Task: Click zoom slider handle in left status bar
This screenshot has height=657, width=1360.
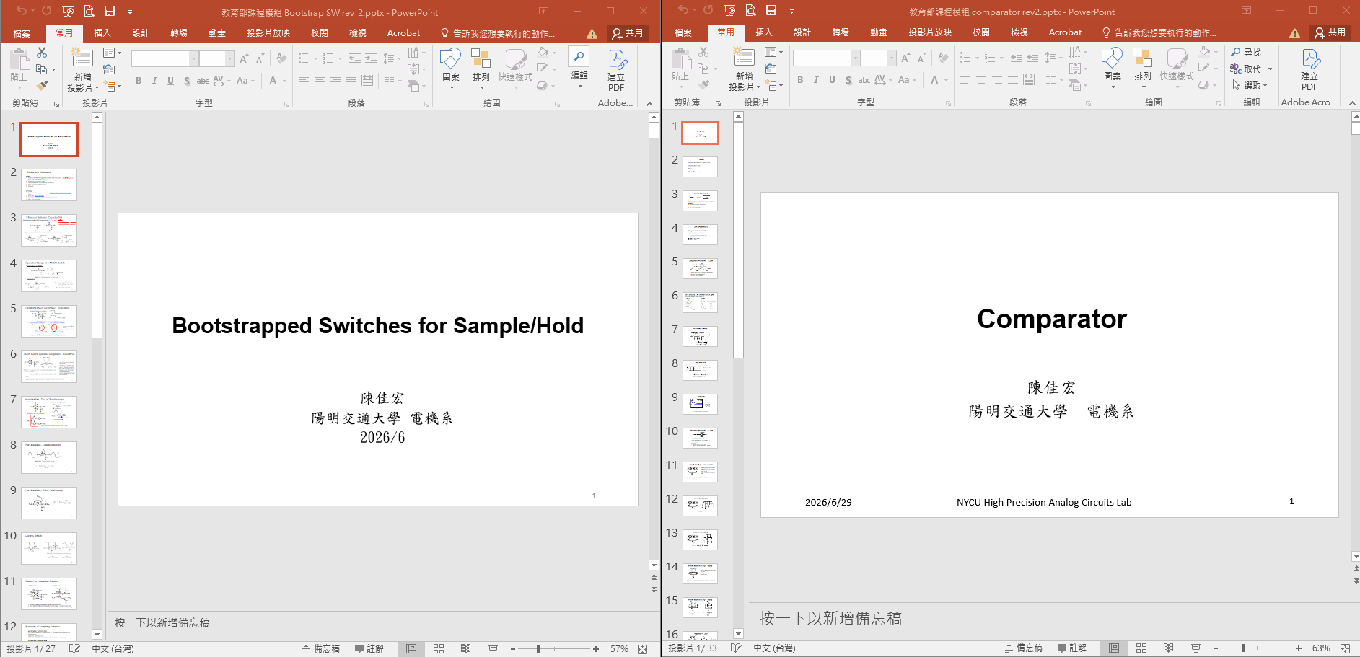Action: [x=538, y=649]
